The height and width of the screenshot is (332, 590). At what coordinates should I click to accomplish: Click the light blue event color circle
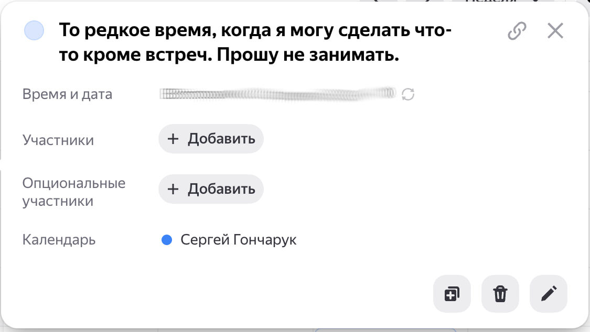[34, 30]
